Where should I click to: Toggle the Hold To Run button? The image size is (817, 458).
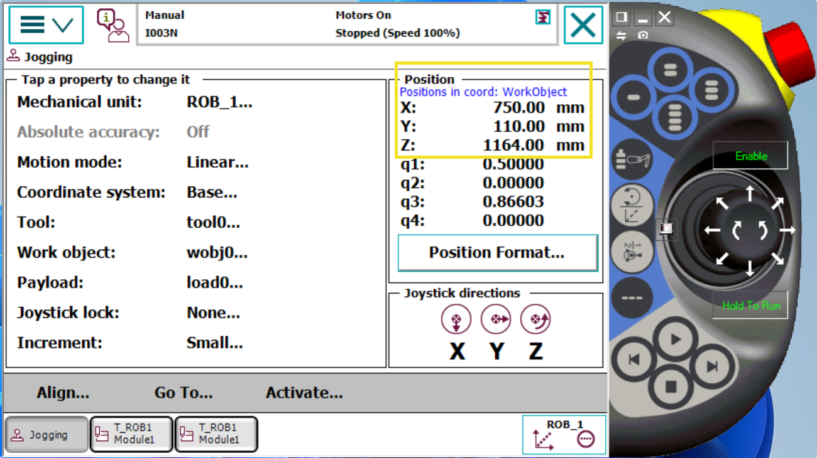point(750,306)
